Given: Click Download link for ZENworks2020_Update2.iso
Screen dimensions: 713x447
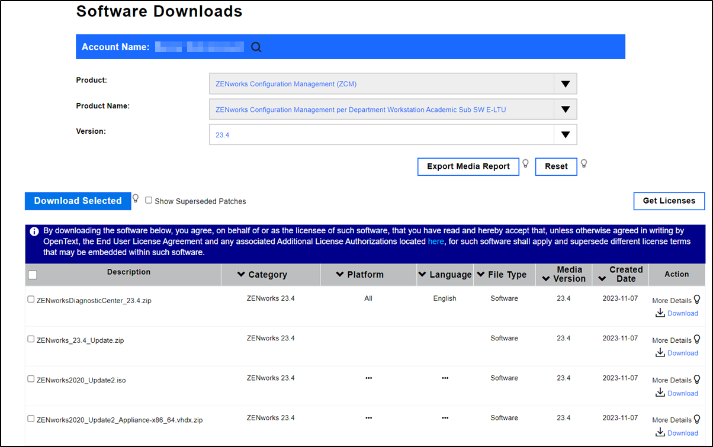Looking at the screenshot, I should click(683, 393).
